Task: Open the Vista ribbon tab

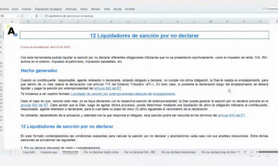Action: [107, 9]
